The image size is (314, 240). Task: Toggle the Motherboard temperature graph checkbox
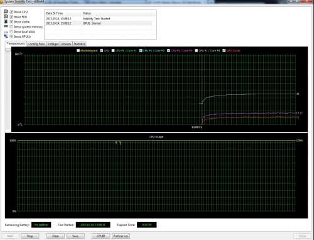pos(78,50)
